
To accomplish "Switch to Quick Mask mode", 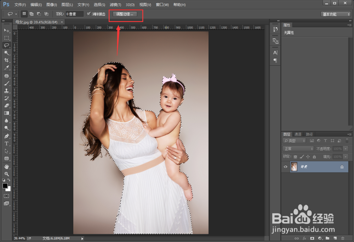I will pyautogui.click(x=6, y=196).
